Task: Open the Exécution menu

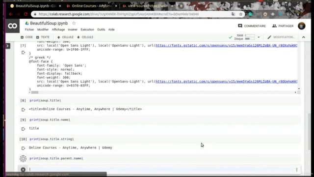Action: coord(87,29)
